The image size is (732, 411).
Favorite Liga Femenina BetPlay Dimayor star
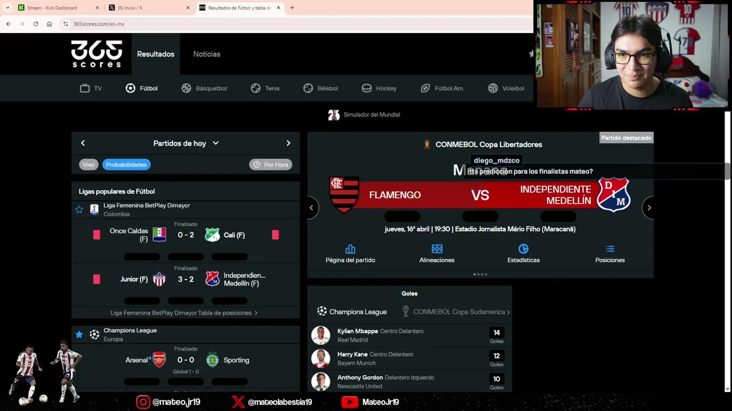pos(79,209)
